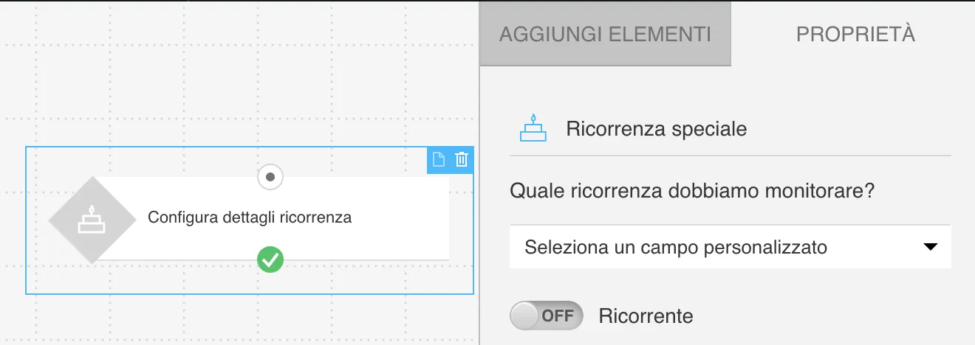Click the Quale ricorrenza dobbiamo monitorare question
Viewport: 975px width, 345px height.
pyautogui.click(x=692, y=192)
